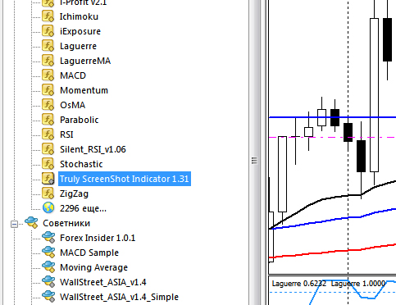Click the panel splitter grip handle
Image resolution: width=396 pixels, height=305 pixels.
tap(254, 161)
